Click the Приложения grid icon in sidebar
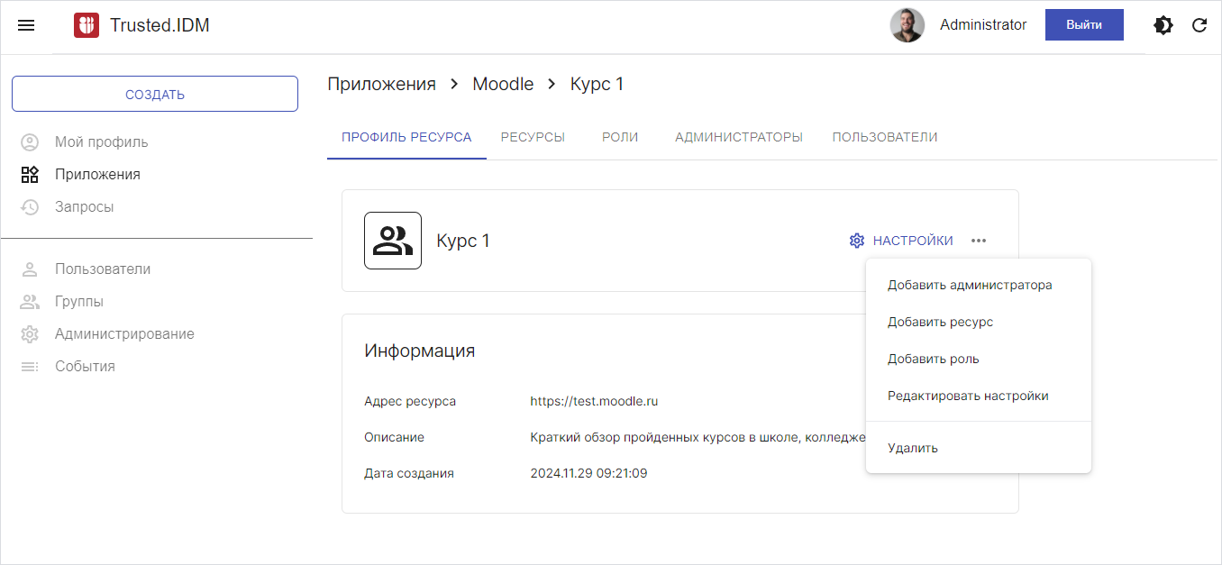The width and height of the screenshot is (1222, 565). point(30,175)
